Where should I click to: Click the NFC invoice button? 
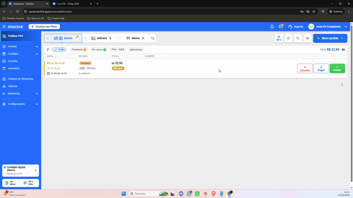(279, 38)
